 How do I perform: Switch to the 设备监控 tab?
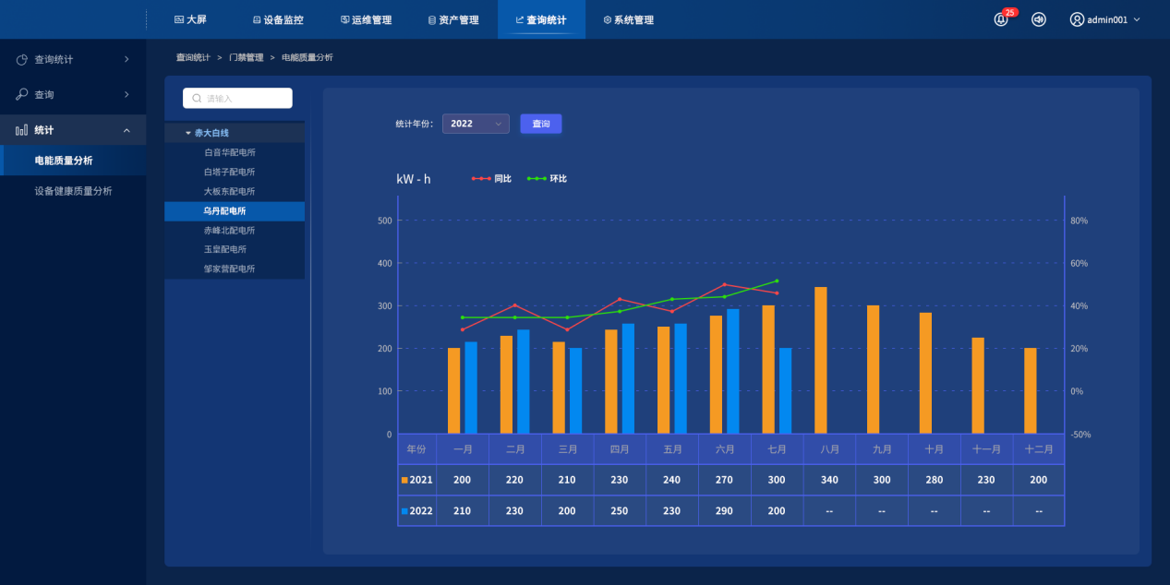point(277,19)
